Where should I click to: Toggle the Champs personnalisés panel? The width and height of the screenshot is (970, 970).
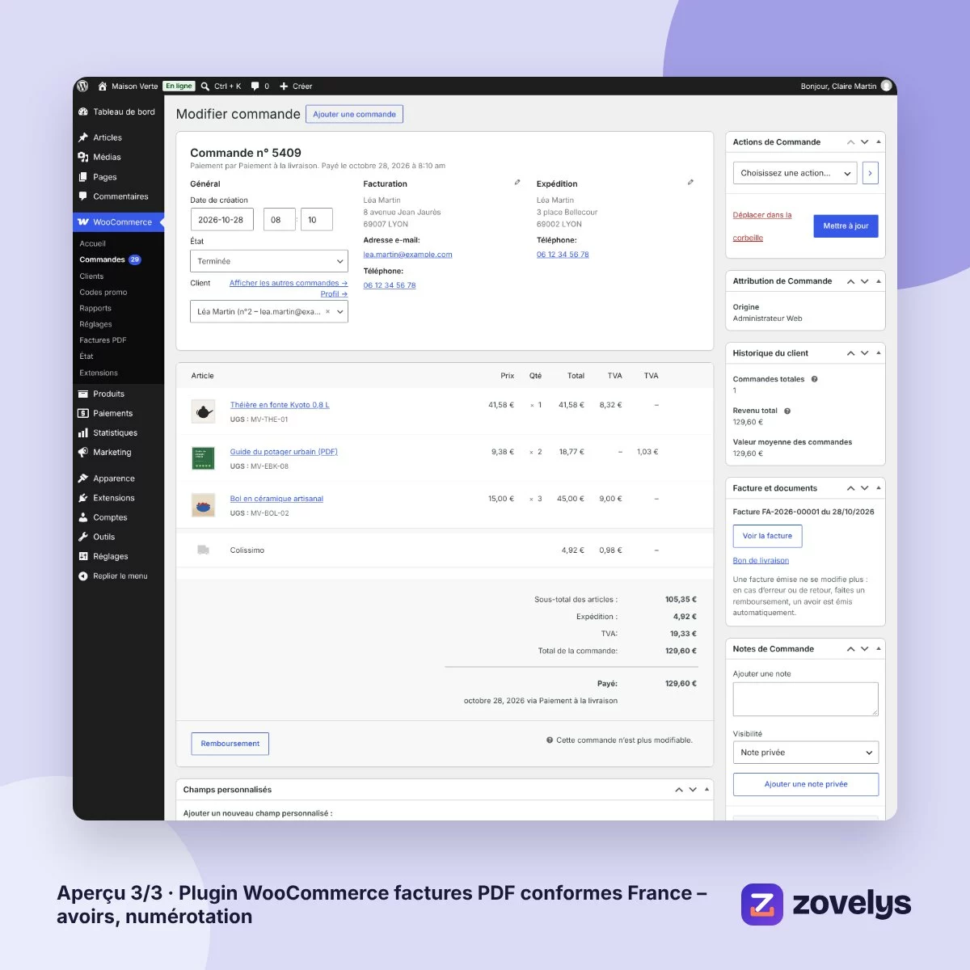706,790
